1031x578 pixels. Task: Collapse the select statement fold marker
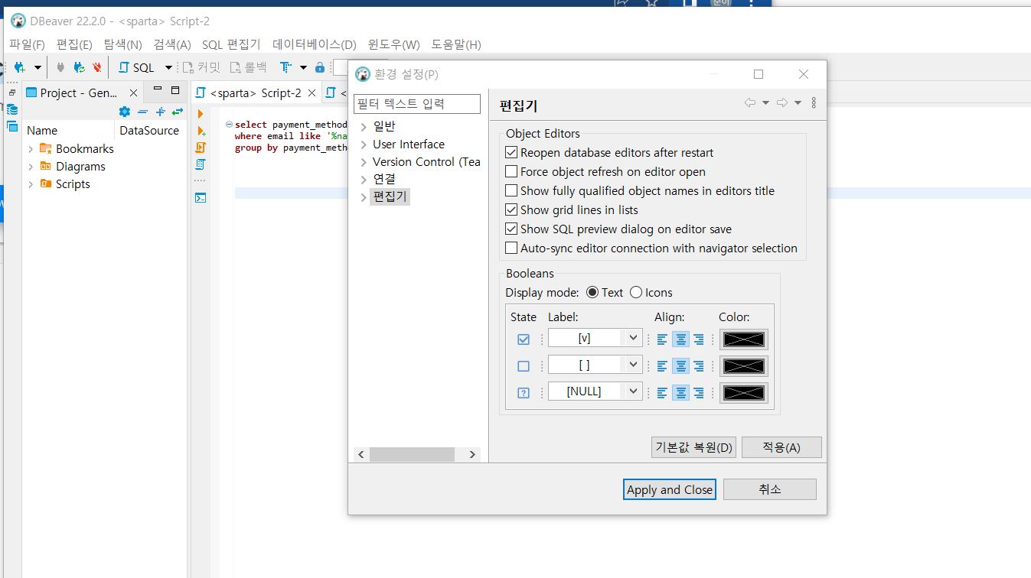(x=229, y=124)
